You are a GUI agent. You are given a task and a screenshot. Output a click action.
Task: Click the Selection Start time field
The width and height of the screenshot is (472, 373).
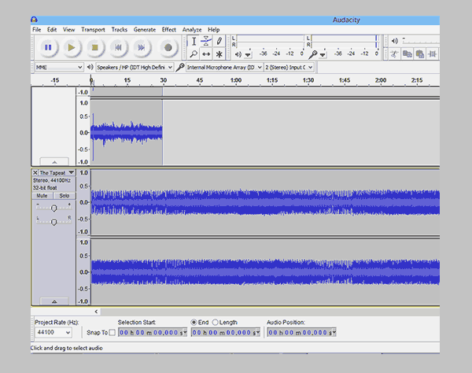click(153, 333)
